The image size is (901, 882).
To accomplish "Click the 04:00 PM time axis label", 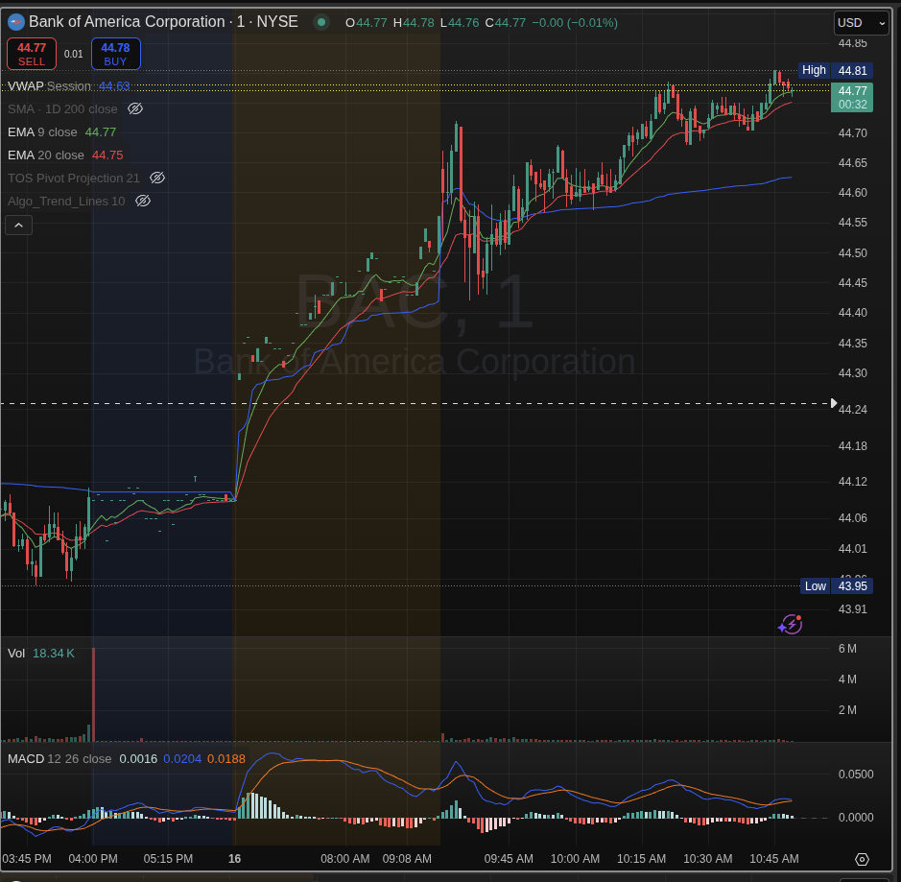I will coord(93,858).
